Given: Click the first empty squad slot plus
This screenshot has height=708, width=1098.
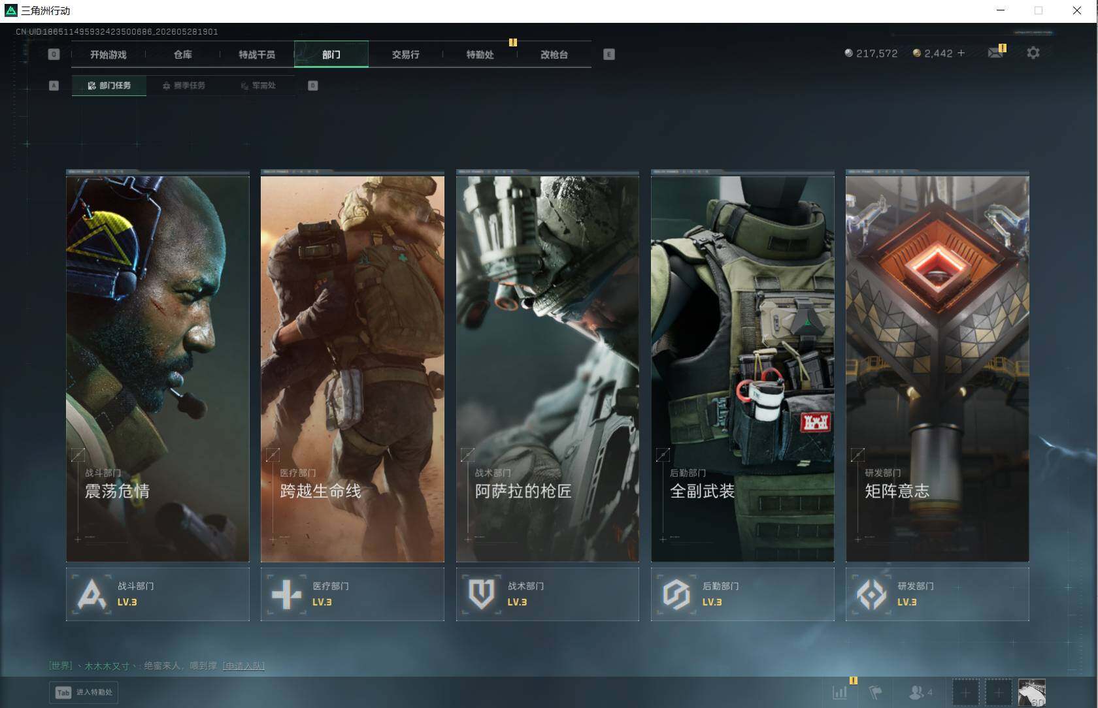Looking at the screenshot, I should point(965,692).
